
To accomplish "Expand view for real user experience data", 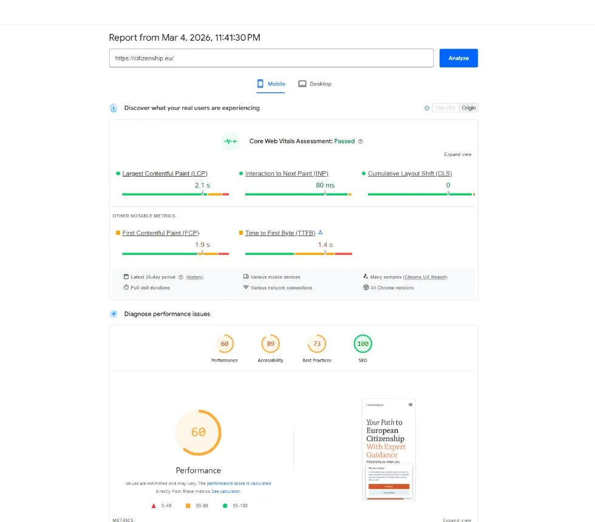I will click(457, 154).
